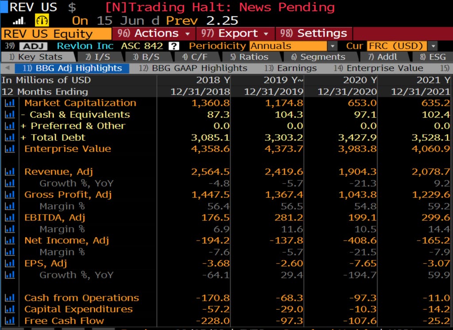The width and height of the screenshot is (453, 330).
Task: Select the FRC (USD) currency field
Action: point(398,46)
